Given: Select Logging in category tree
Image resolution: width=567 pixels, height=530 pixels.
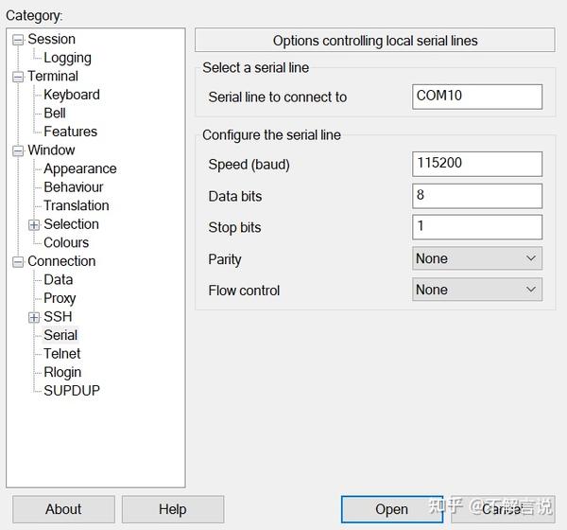Looking at the screenshot, I should tap(67, 58).
